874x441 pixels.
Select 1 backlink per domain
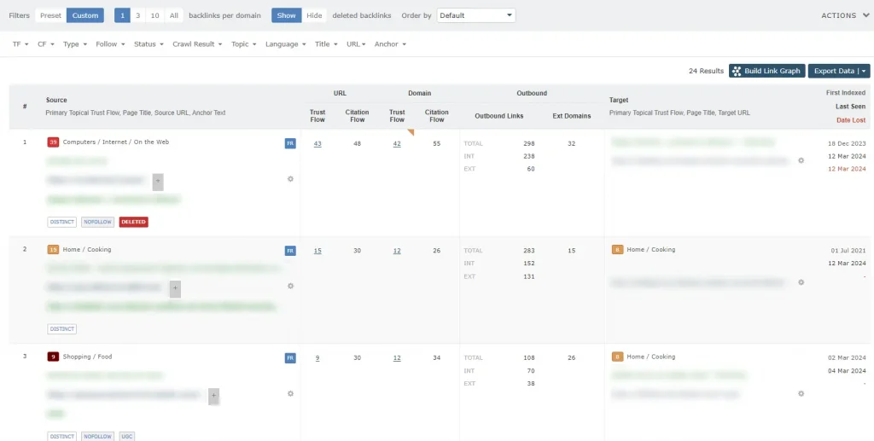(122, 15)
